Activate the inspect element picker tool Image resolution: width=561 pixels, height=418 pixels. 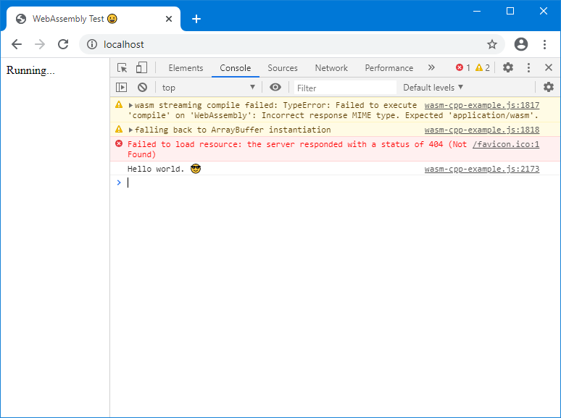tap(122, 67)
